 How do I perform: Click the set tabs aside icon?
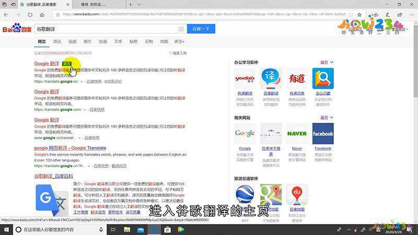pos(13,5)
